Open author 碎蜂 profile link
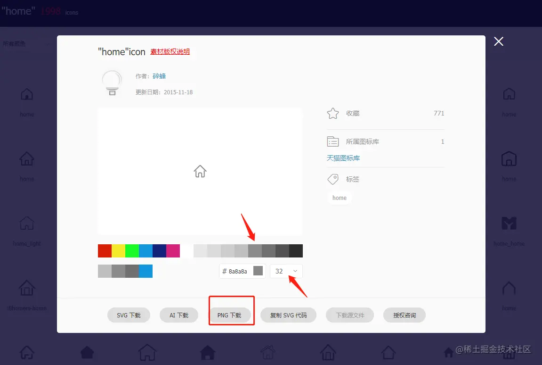The width and height of the screenshot is (542, 365). pos(159,76)
